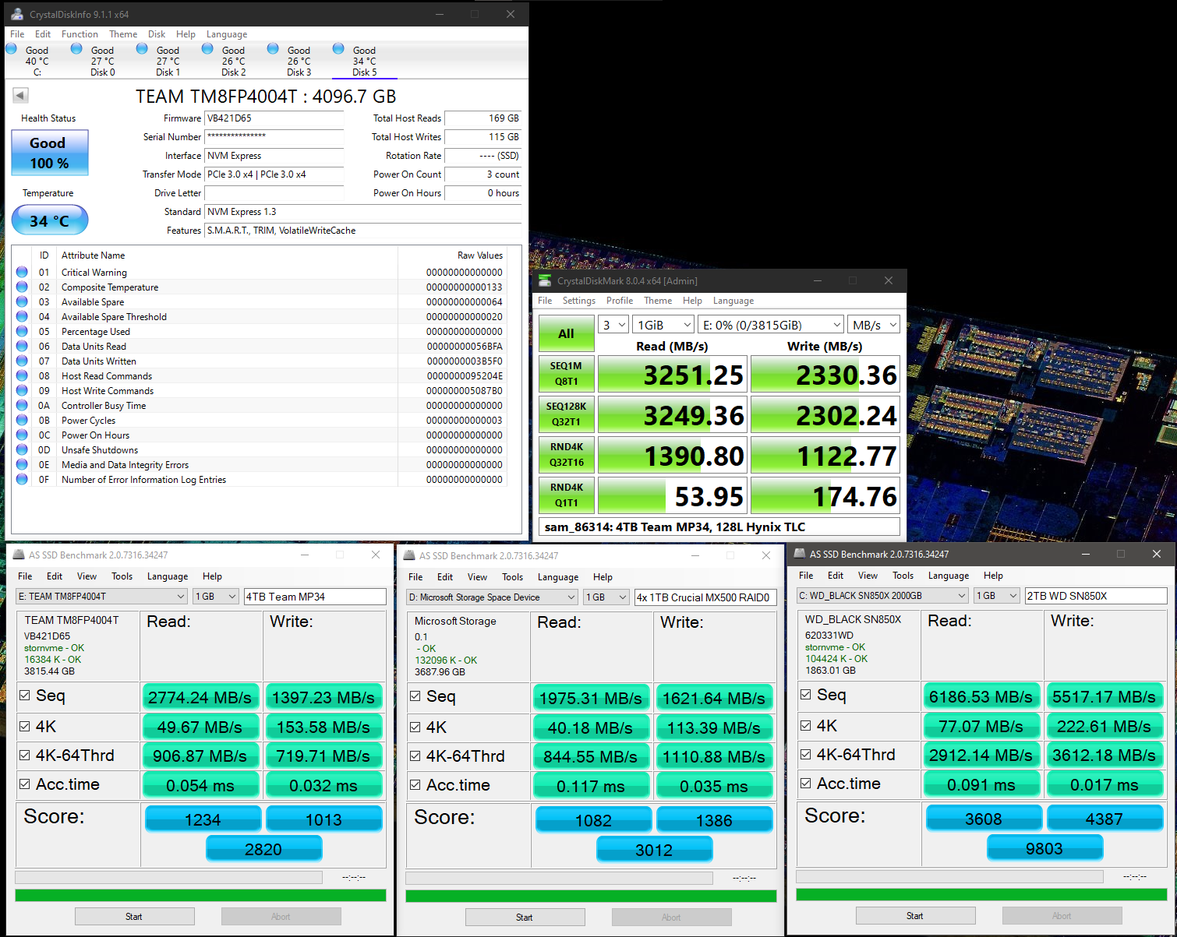This screenshot has width=1177, height=937.
Task: Uncheck Acc.time in the WD SN850X AS SSD window
Action: point(806,784)
